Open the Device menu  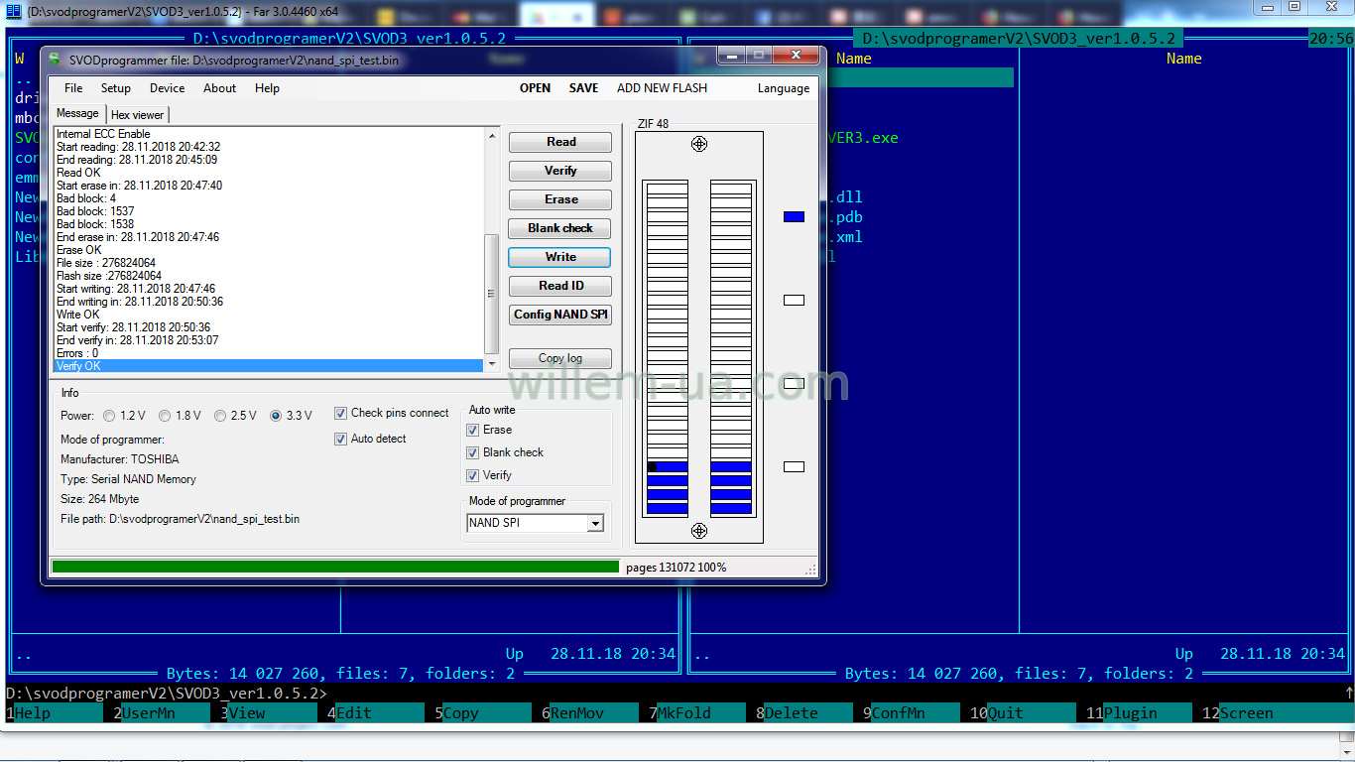click(x=168, y=88)
